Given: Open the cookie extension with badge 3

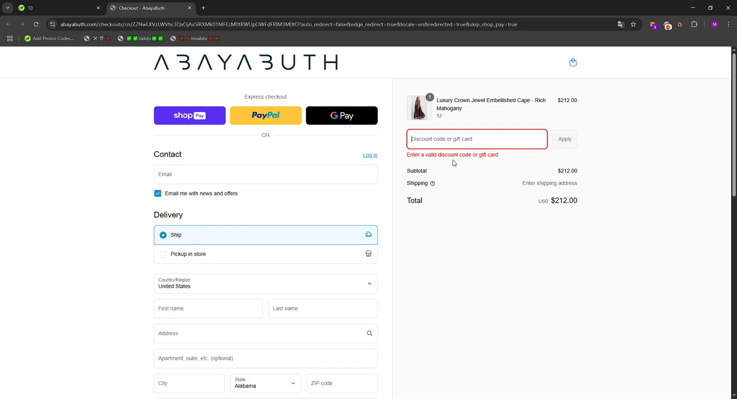Looking at the screenshot, I should [653, 25].
